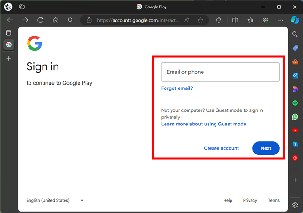Image resolution: width=303 pixels, height=213 pixels.
Task: Customize sidebar with plus icon
Action: 295,180
